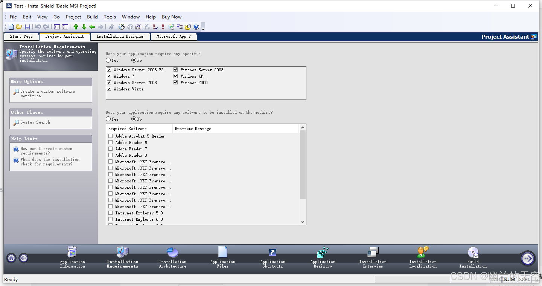Open the Build menu
Image resolution: width=542 pixels, height=286 pixels.
(x=92, y=17)
